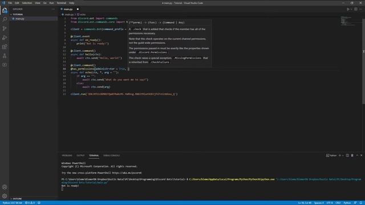Click main.py in the breadcrumb

point(69,14)
